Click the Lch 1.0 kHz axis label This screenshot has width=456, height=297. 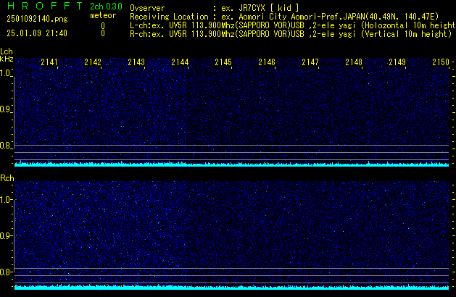click(x=5, y=73)
